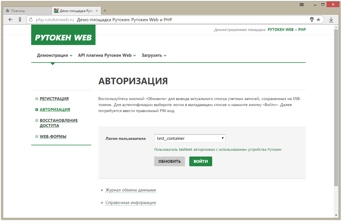Open the Логин пользователя dropdown

click(x=190, y=138)
